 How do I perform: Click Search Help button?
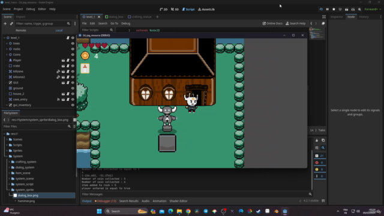[295, 23]
